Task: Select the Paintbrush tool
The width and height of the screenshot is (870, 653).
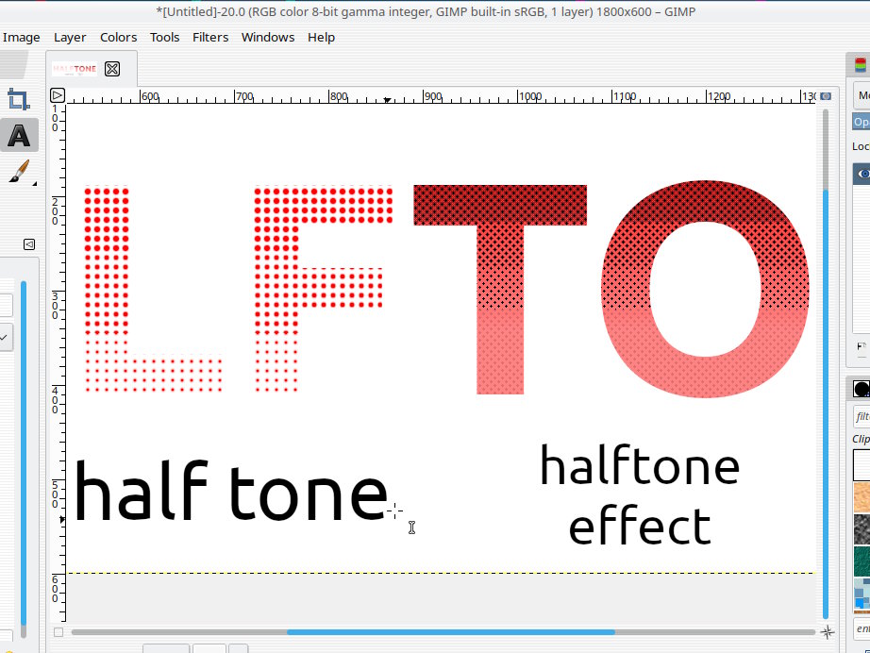Action: pos(20,172)
